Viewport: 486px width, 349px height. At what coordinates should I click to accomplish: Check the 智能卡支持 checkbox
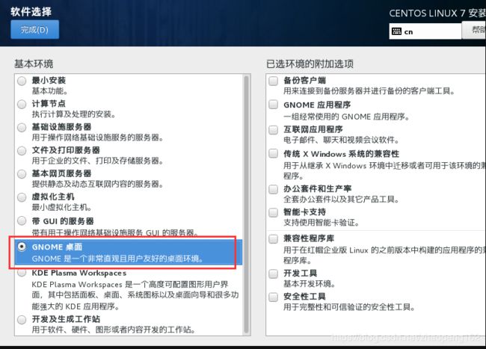pos(274,213)
